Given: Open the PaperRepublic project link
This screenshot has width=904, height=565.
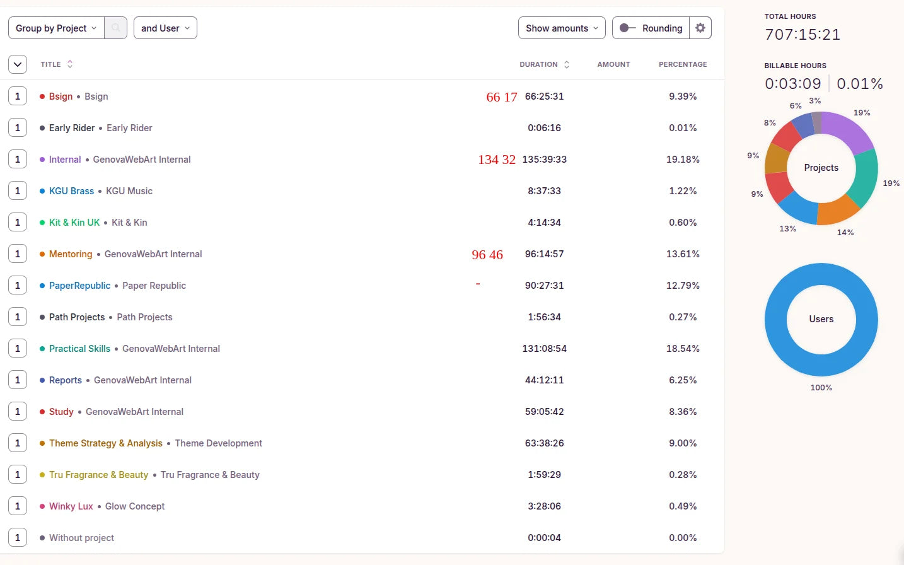Looking at the screenshot, I should [79, 286].
